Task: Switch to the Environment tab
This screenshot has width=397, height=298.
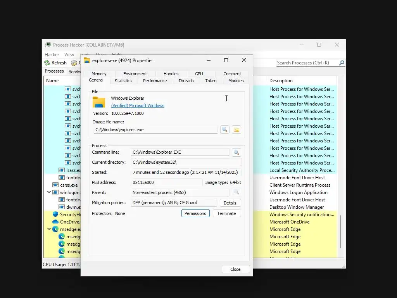Action: click(135, 74)
